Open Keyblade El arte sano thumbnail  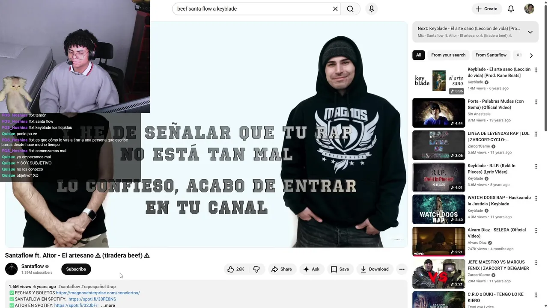[438, 81]
